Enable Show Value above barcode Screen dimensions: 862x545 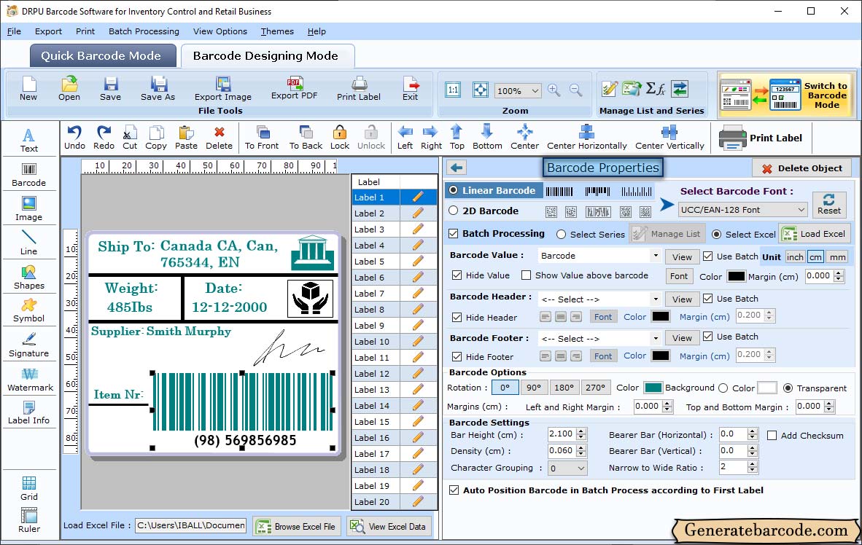(x=526, y=275)
